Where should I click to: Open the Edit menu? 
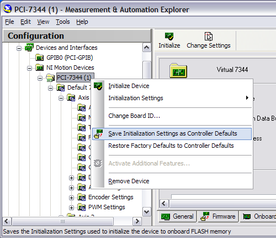[x=25, y=22]
